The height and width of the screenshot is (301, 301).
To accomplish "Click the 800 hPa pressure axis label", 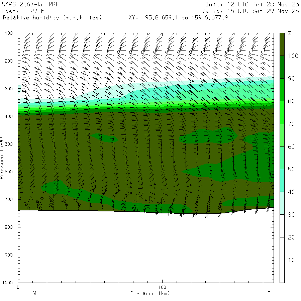I will 9,227.
